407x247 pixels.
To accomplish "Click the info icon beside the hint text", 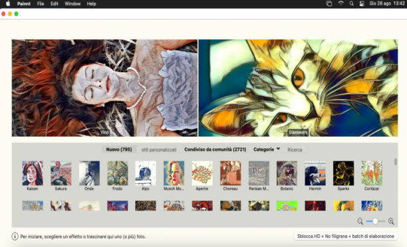I will 15,236.
